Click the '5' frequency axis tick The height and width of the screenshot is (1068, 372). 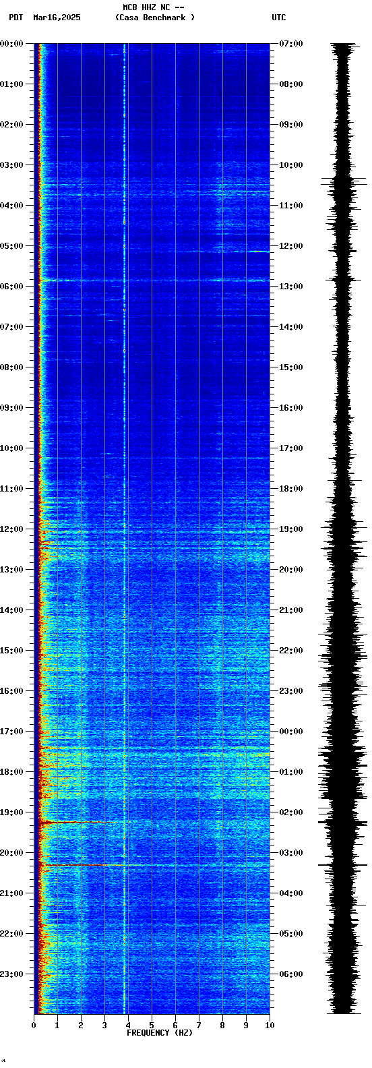[152, 1026]
